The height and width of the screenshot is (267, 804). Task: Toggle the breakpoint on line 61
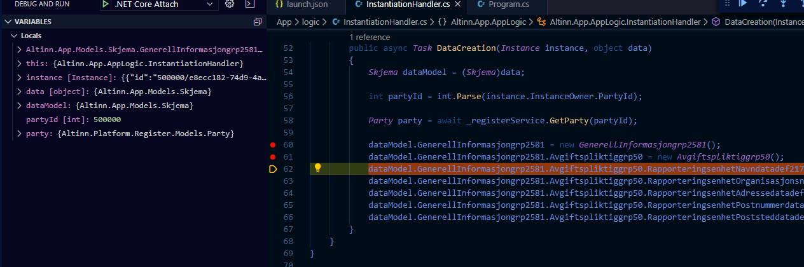pos(273,157)
